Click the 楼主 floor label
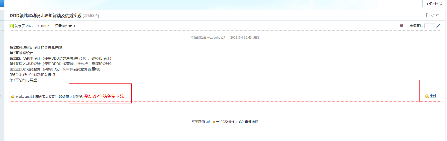Image resolution: width=447 pixels, height=141 pixels. tap(403, 26)
